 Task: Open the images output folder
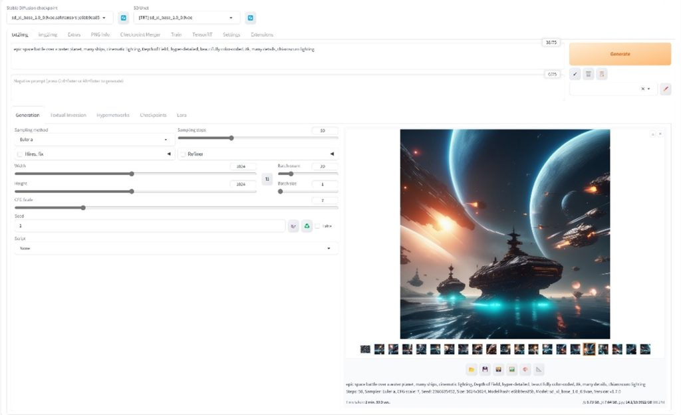coord(472,369)
